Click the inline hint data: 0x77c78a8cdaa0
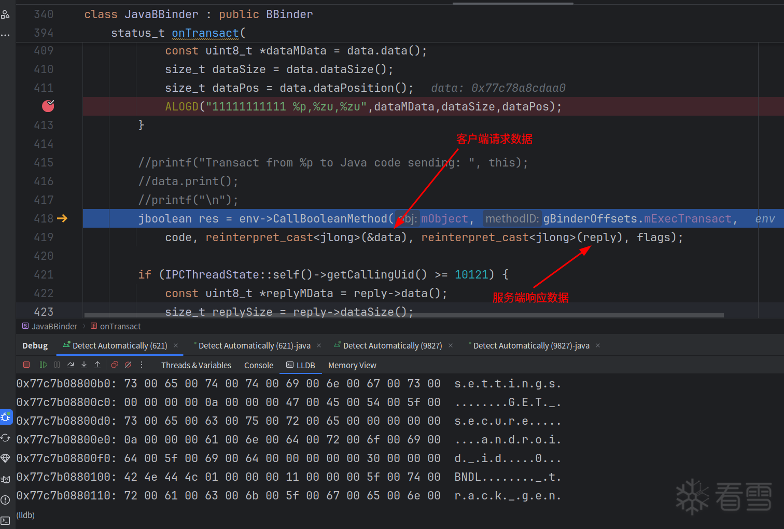Viewport: 784px width, 529px height. 498,88
